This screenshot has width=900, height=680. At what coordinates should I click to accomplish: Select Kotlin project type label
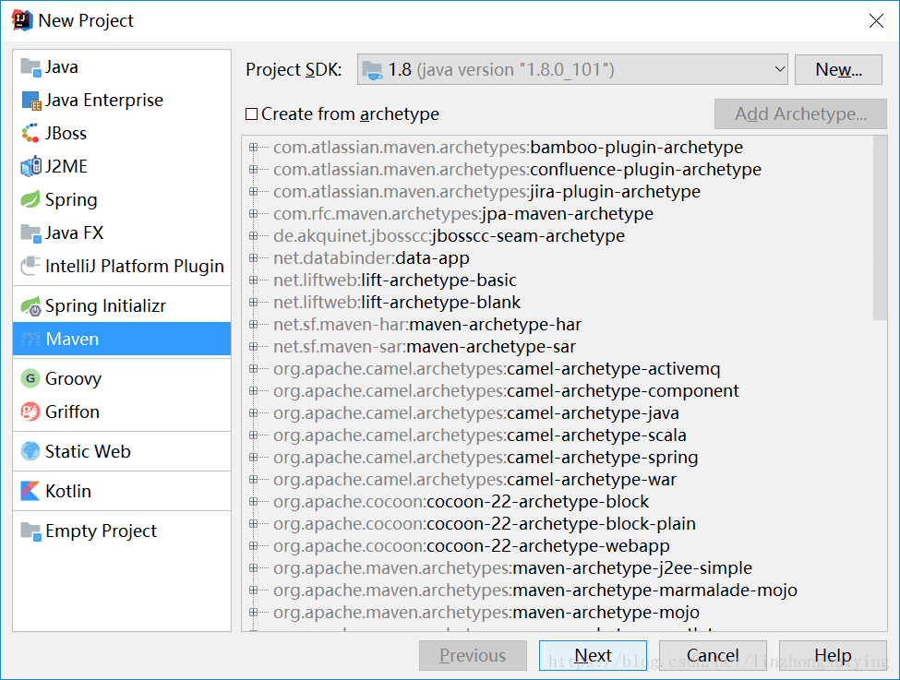tap(68, 491)
